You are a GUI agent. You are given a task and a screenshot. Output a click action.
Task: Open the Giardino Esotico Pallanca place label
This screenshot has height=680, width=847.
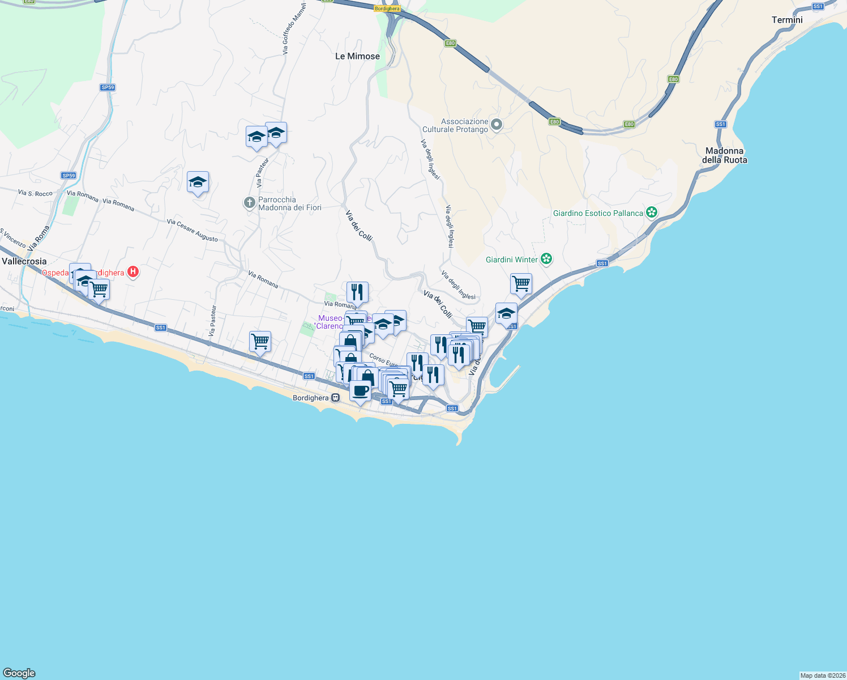598,213
